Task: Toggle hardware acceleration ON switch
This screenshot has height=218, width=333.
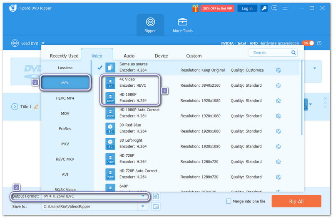Action: pyautogui.click(x=308, y=43)
